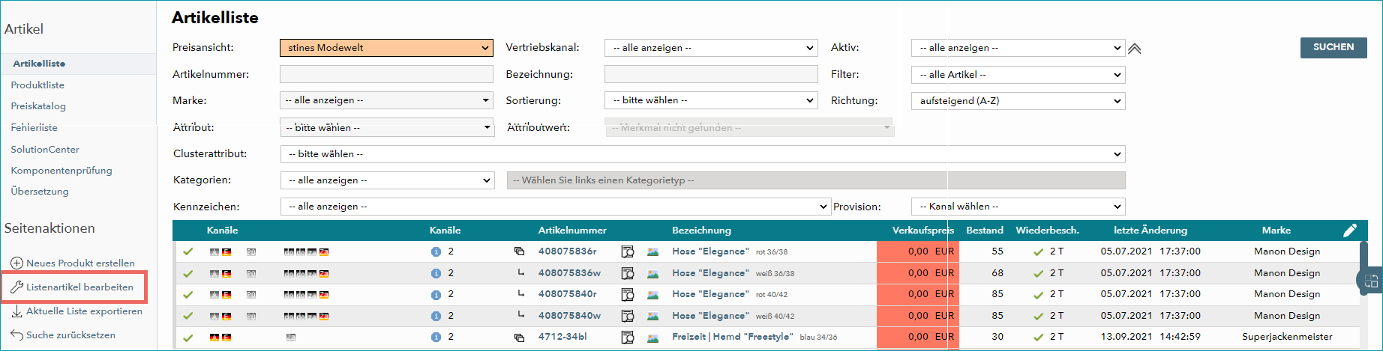Click info icon in row 408075836r
Screen dimensions: 1383x351
click(436, 252)
